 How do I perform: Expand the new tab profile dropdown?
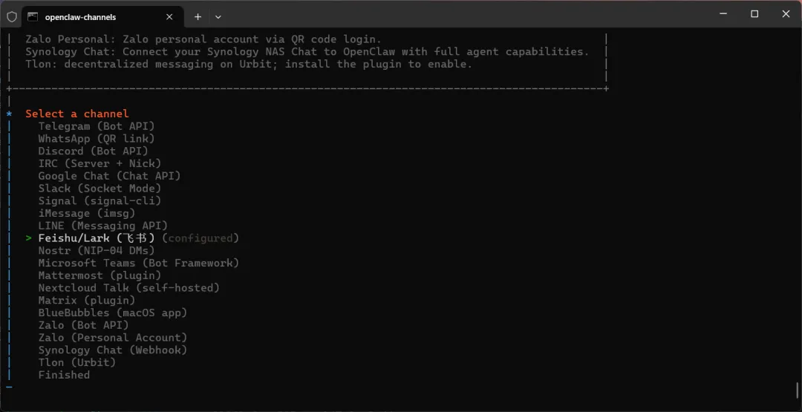tap(218, 16)
